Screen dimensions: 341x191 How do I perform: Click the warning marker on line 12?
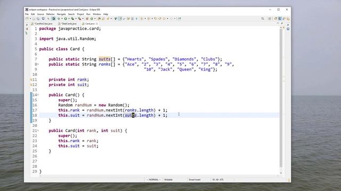click(31, 85)
